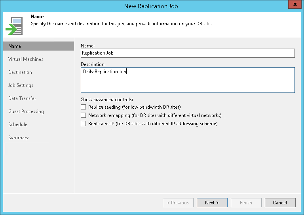
Task: View the Summary step
Action: 19,138
